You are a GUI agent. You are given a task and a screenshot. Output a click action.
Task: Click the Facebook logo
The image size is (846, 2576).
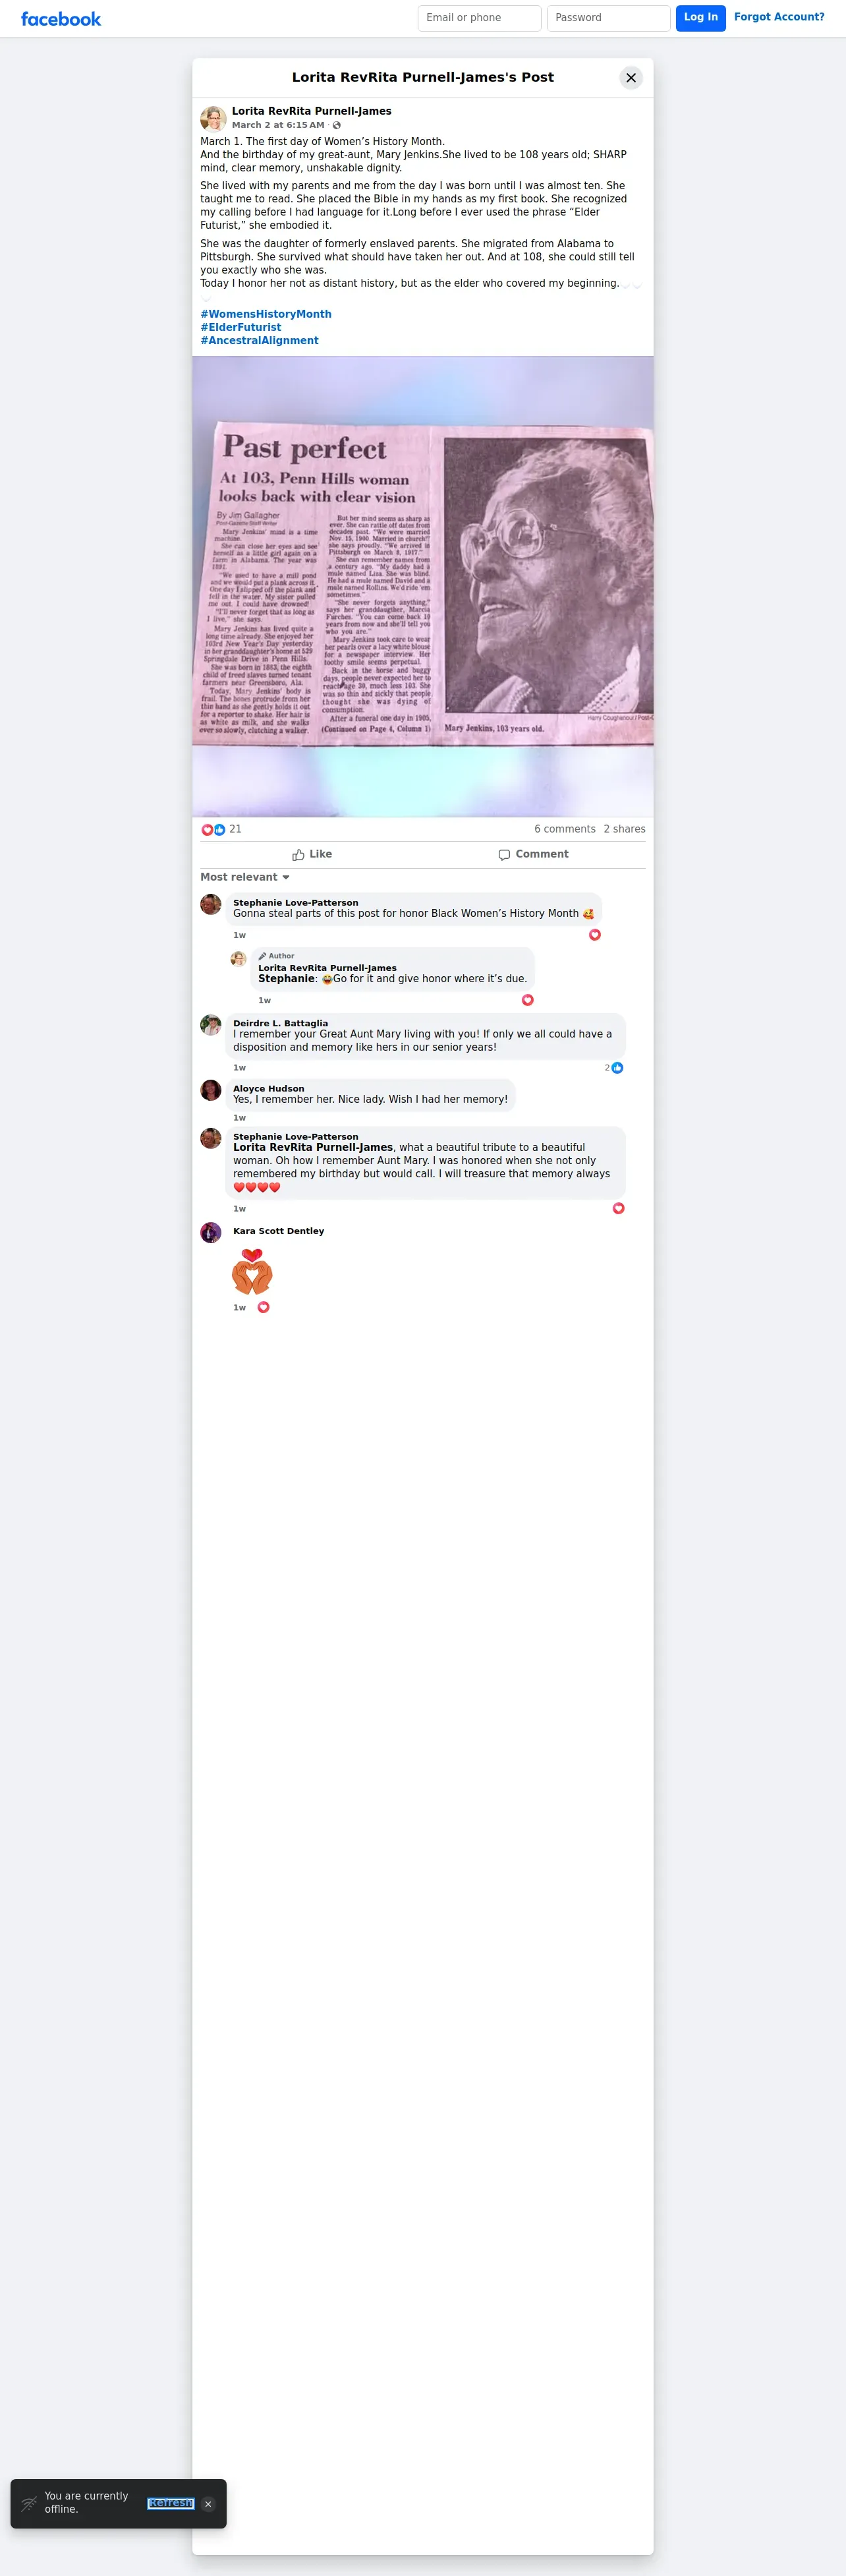[x=61, y=19]
